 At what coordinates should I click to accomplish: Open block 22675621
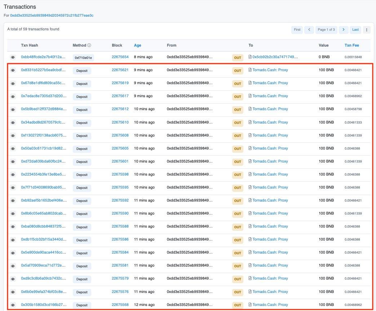[120, 70]
